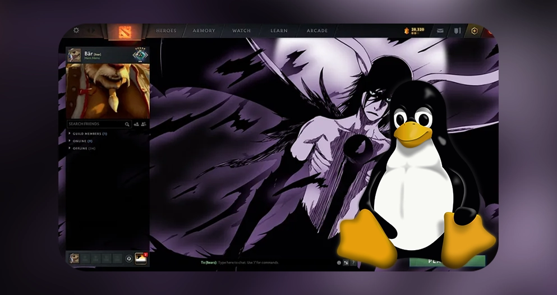
Task: Open the chat help question mark
Action: pyautogui.click(x=353, y=262)
